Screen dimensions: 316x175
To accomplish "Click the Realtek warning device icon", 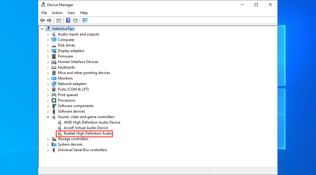I will coord(60,133).
